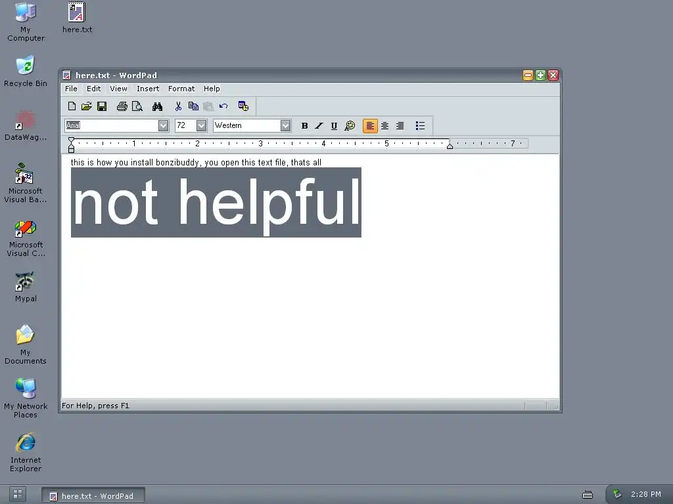Center-align the text
This screenshot has width=673, height=504.
coord(385,125)
